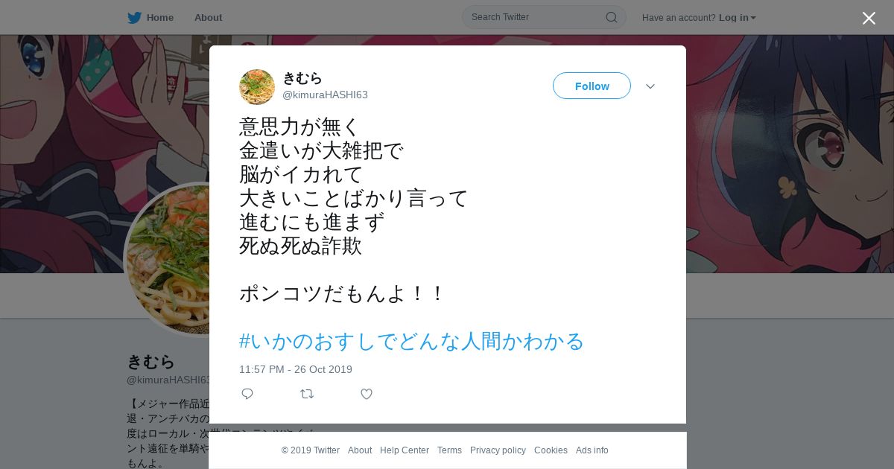Click the search magnifier icon

pos(611,17)
